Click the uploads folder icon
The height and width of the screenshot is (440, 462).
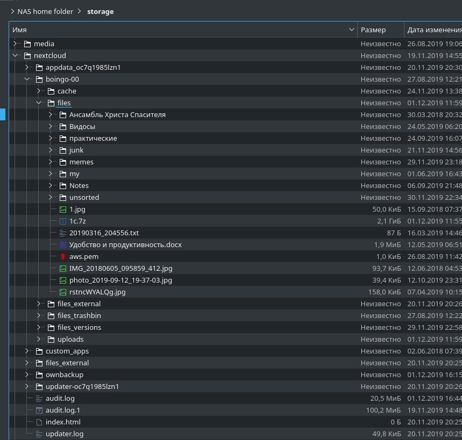click(51, 340)
